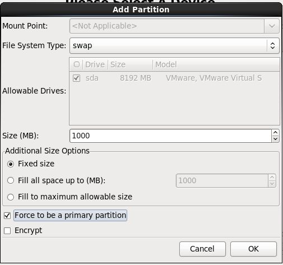Increase Size (MB) with the up arrow
This screenshot has width=283, height=265.
pos(275,133)
